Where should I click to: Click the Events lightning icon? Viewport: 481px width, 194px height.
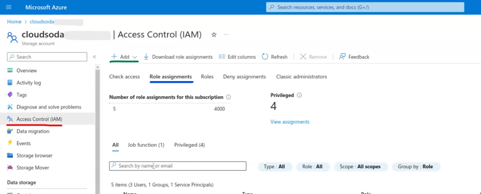coord(10,143)
